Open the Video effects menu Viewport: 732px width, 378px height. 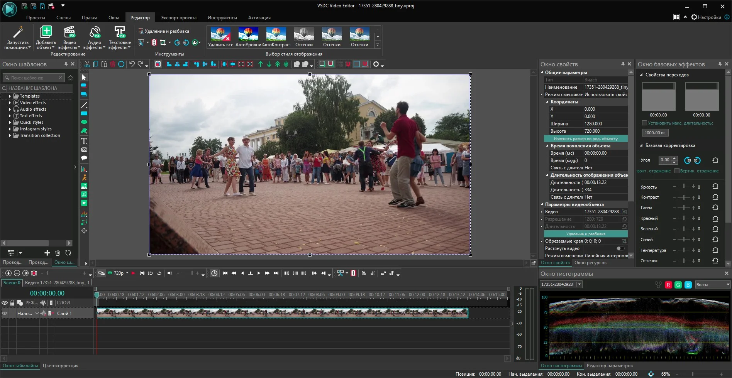click(x=69, y=38)
